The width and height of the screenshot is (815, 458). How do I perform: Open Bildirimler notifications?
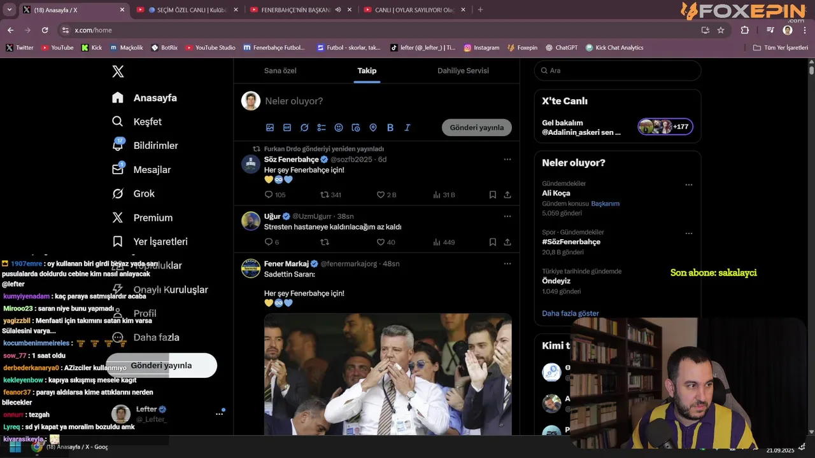pyautogui.click(x=145, y=146)
